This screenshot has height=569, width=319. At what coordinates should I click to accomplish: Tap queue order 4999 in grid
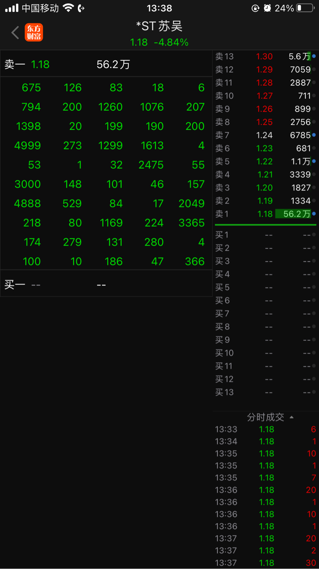tap(28, 145)
